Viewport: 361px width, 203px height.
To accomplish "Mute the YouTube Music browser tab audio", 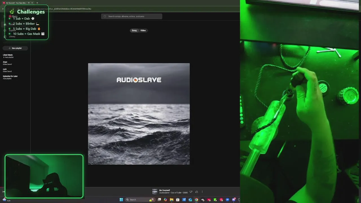I will pos(28,3).
